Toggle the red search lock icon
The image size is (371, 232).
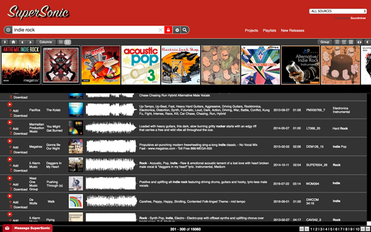click(168, 30)
